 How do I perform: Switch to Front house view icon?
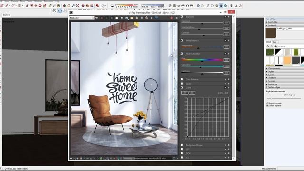point(179,6)
